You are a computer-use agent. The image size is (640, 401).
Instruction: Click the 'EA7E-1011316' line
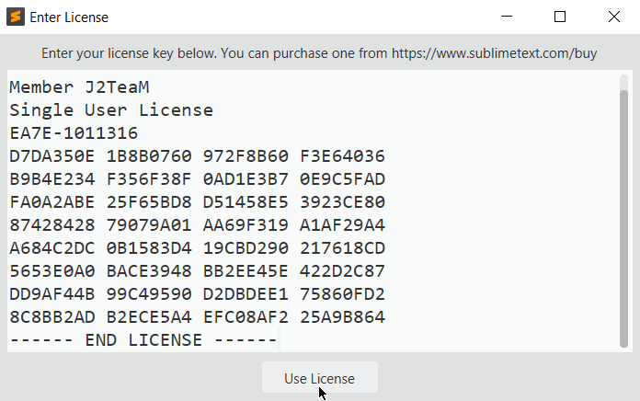point(74,133)
